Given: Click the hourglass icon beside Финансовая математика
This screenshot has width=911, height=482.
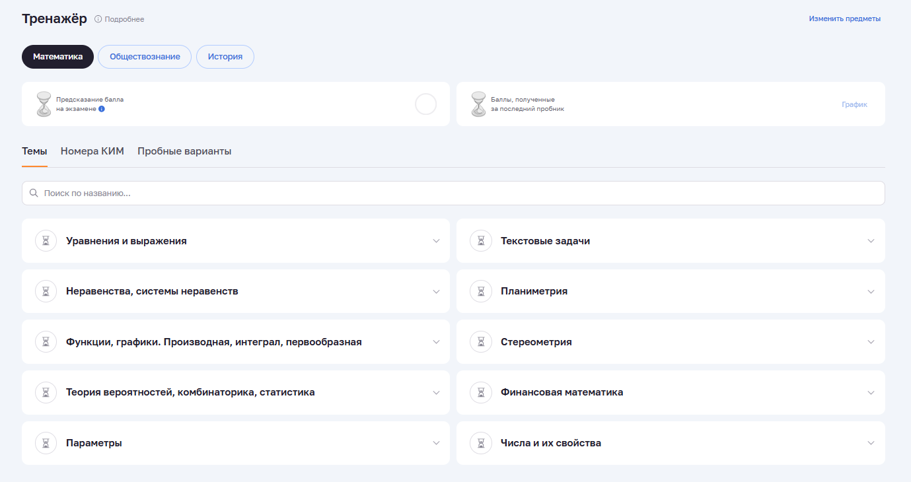Looking at the screenshot, I should [481, 392].
